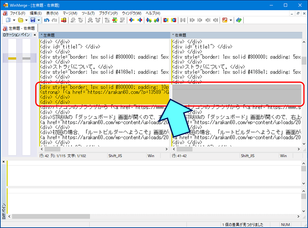
Task: Click the 1 個の差異が見つかりました status message
Action: coord(243,225)
